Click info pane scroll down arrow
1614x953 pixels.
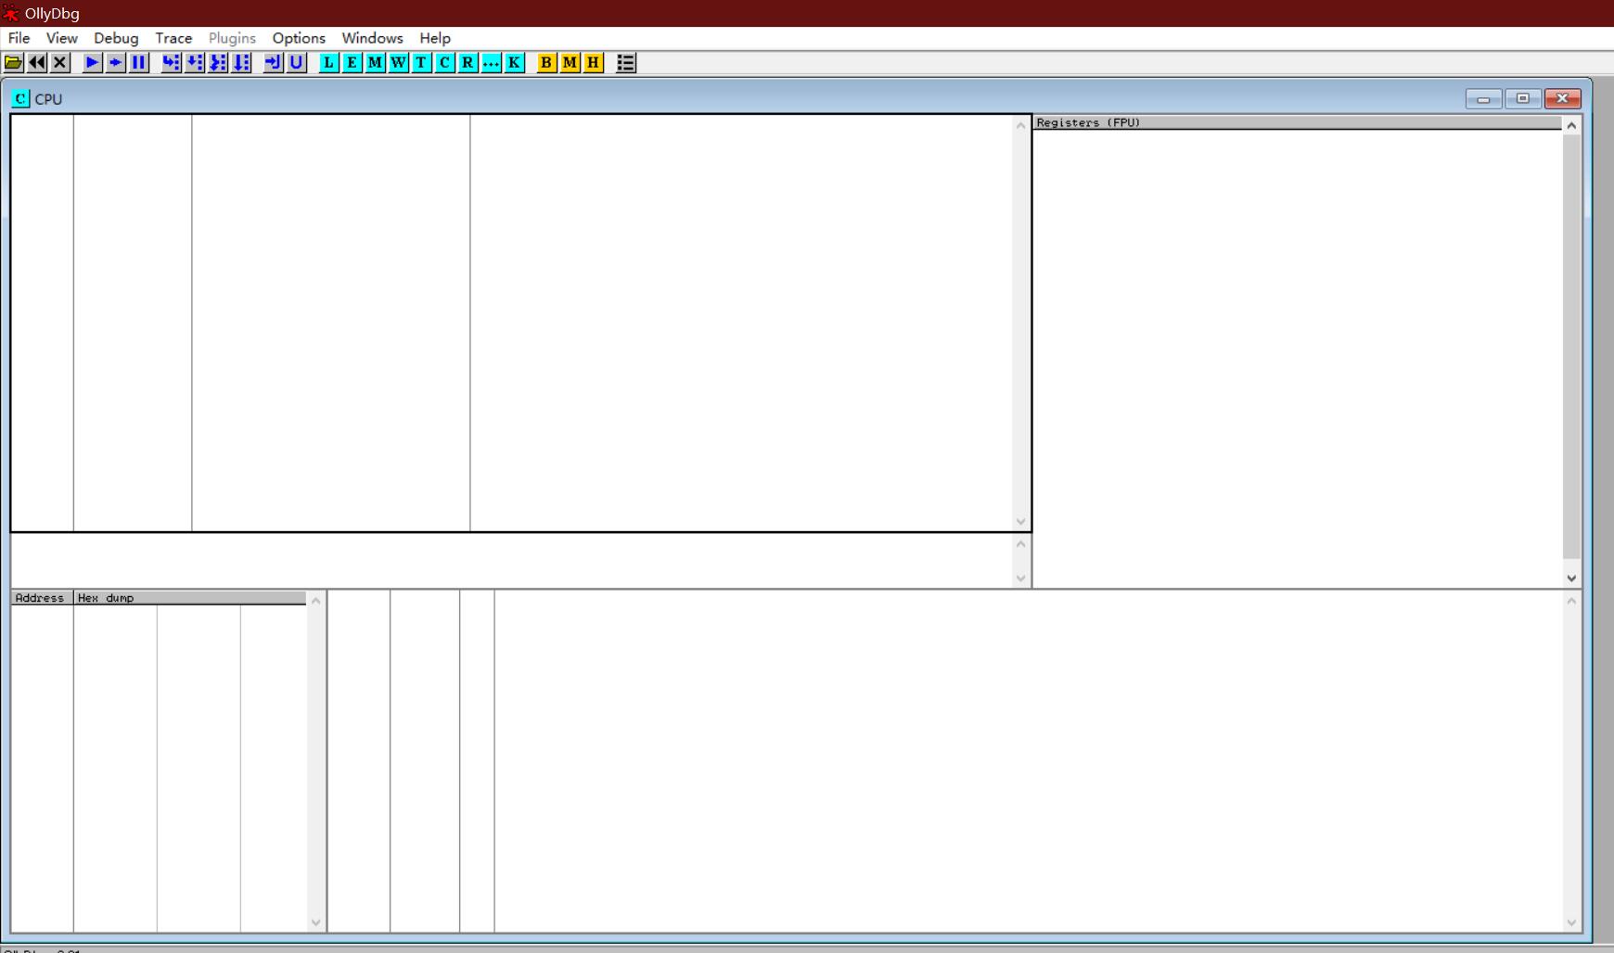1021,578
